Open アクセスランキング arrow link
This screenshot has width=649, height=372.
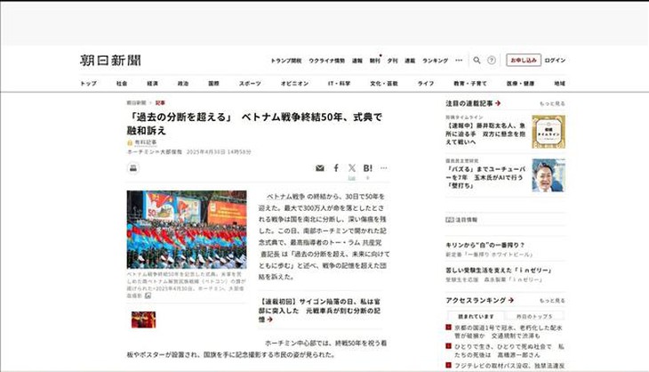click(511, 300)
